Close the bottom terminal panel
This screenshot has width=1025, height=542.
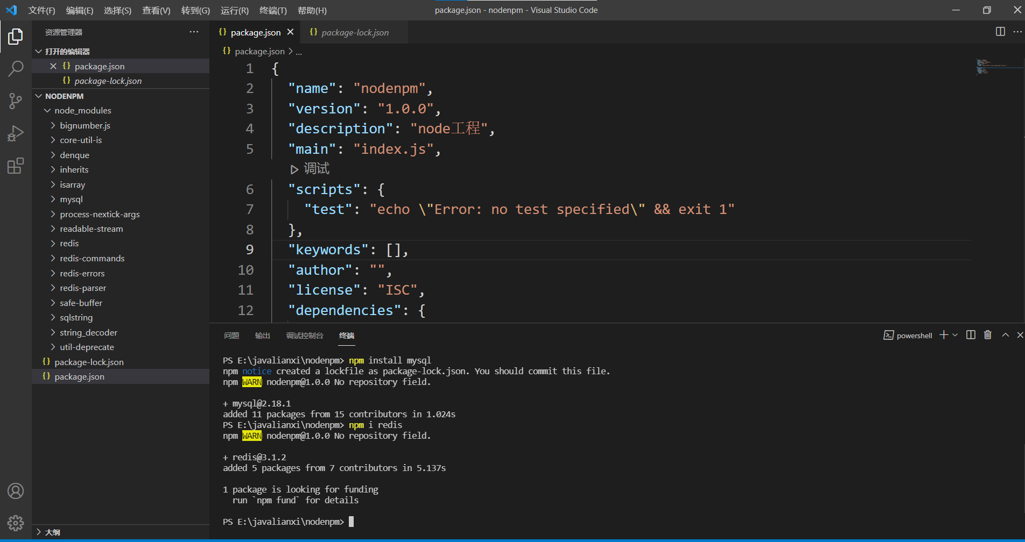tap(1020, 335)
